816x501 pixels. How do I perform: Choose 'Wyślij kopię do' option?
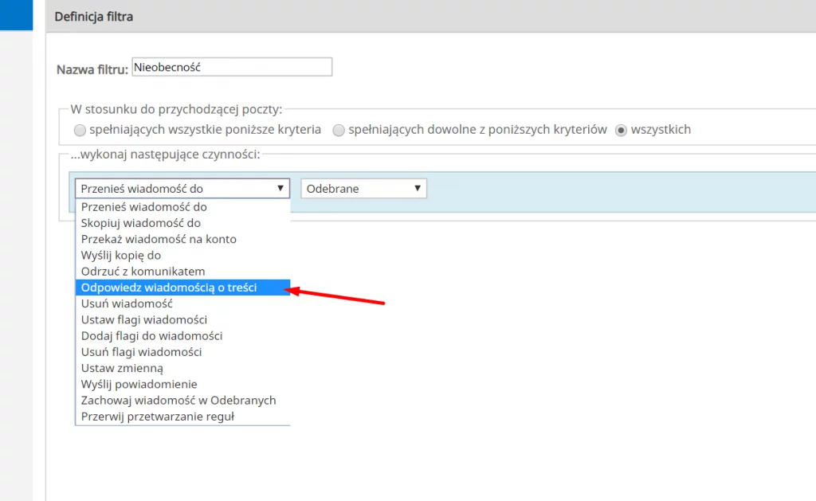pos(182,256)
